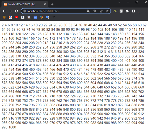Bookmark this tab with the star icon
Image resolution: width=148 pixels, height=131 pixels.
pos(107,11)
